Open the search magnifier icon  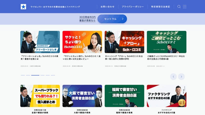point(179,7)
